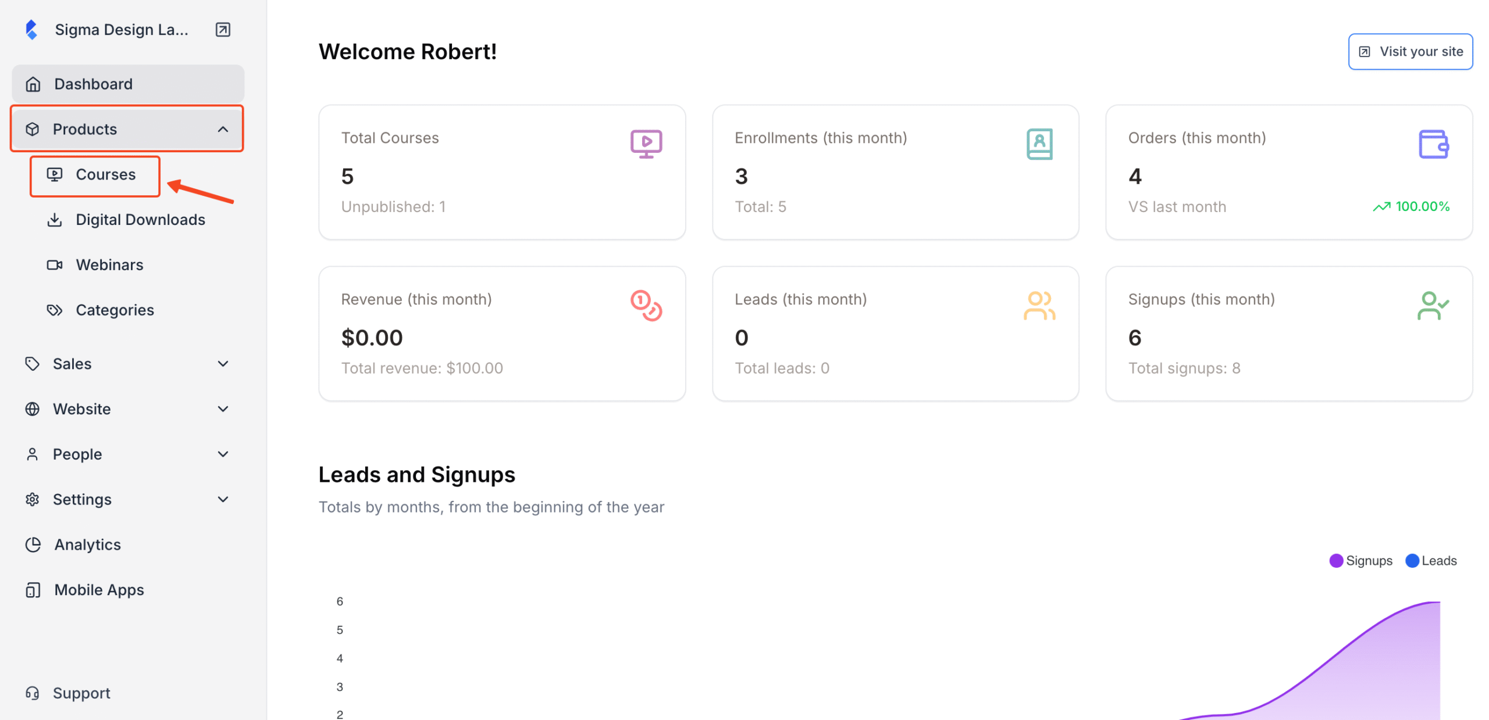Click the Signups user-check icon
The width and height of the screenshot is (1489, 720).
(1433, 305)
